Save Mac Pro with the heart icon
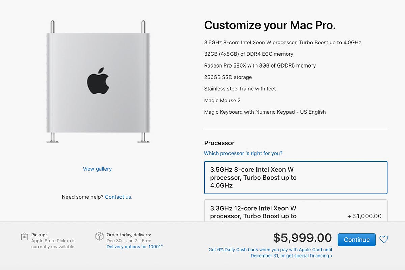 tap(384, 239)
